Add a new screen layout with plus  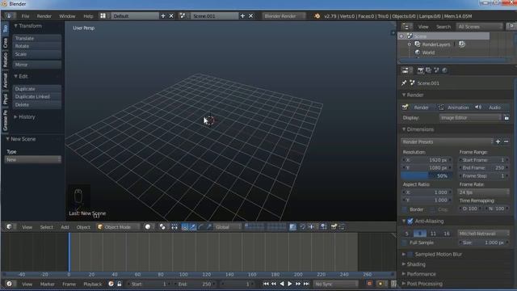(x=163, y=16)
